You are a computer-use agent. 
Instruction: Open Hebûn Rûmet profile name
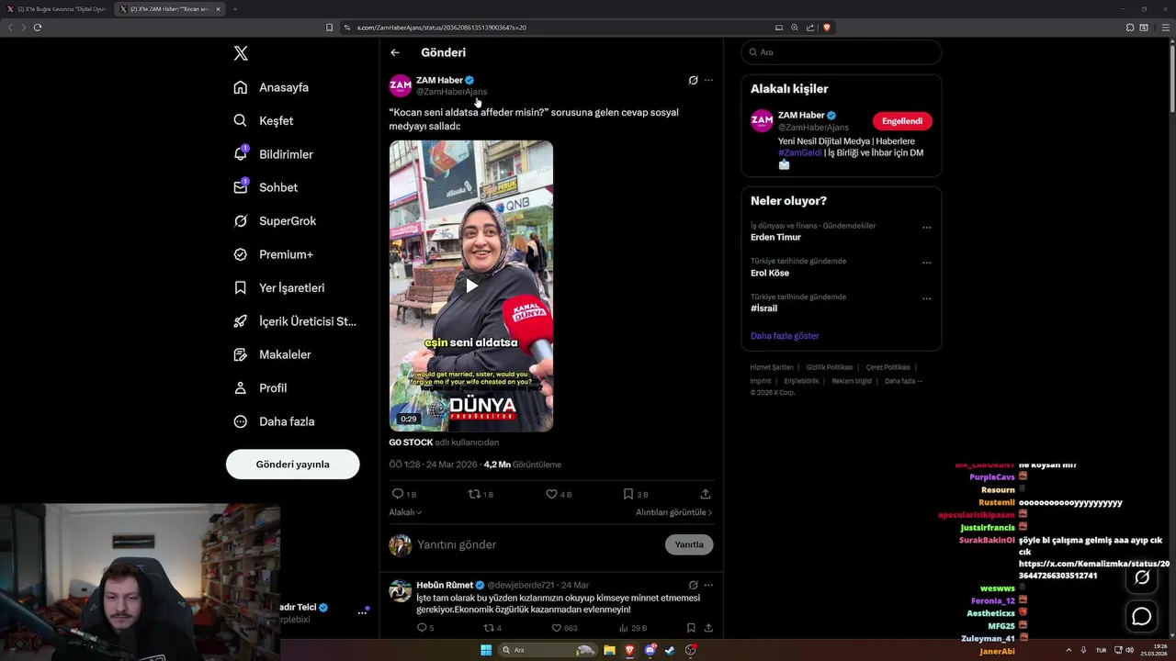(445, 585)
